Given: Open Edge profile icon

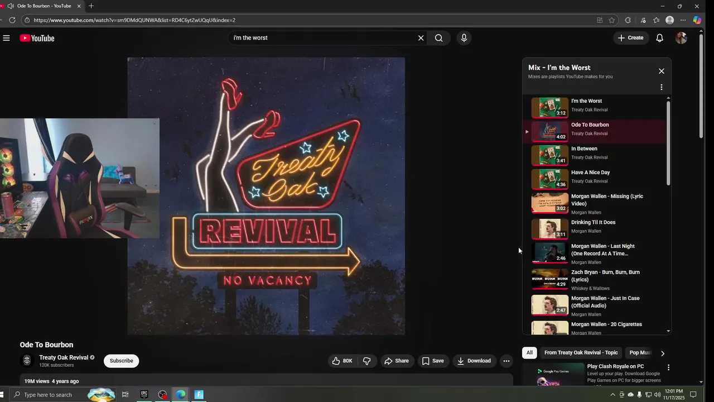Looking at the screenshot, I should tap(670, 20).
